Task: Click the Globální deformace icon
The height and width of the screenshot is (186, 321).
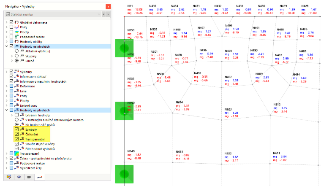Action: tap(16, 22)
